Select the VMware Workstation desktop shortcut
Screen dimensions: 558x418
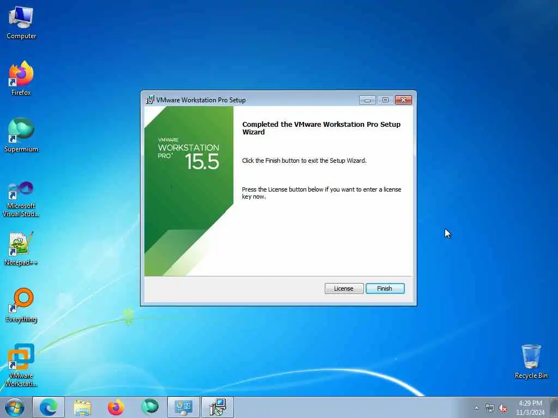[x=21, y=365]
